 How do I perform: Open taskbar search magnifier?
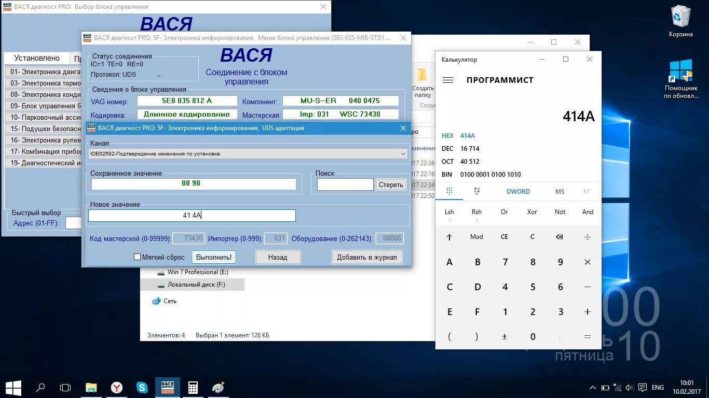(x=40, y=387)
